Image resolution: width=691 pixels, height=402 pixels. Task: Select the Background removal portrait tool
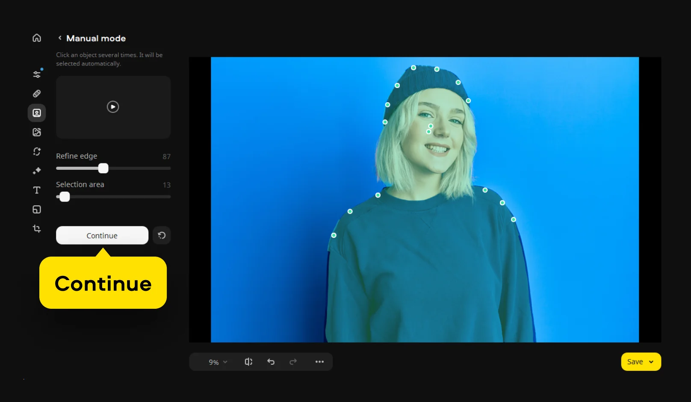pyautogui.click(x=37, y=113)
